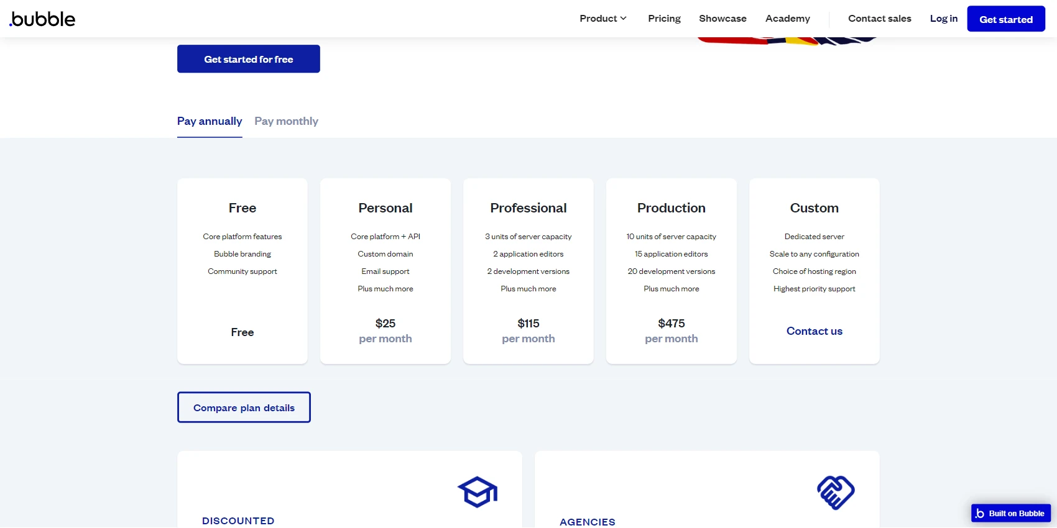Viewport: 1057px width, 528px height.
Task: Click the $475 price on the Production plan
Action: tap(672, 324)
